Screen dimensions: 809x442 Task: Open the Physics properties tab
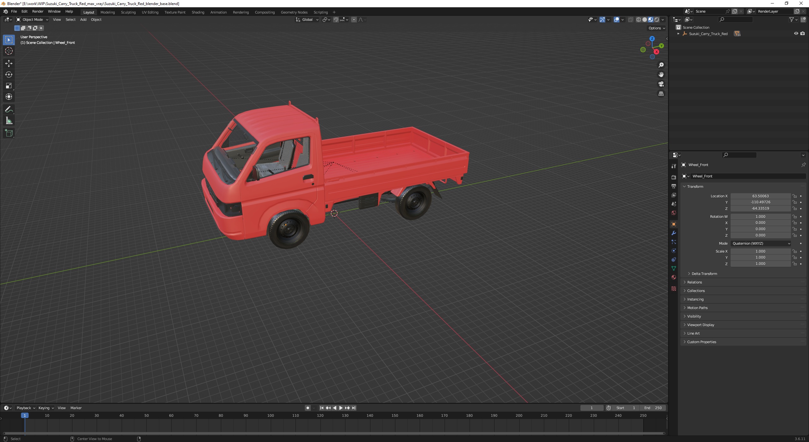pos(674,251)
